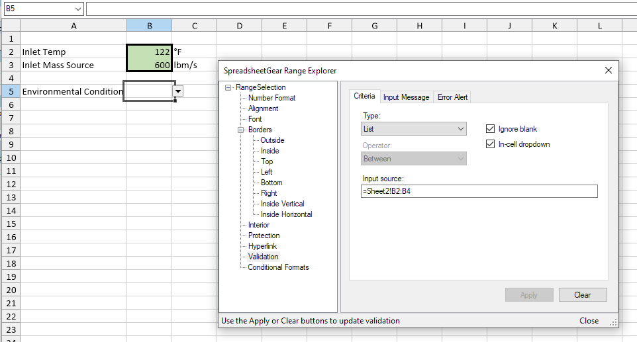
Task: Open the validation Type dropdown
Action: (414, 129)
